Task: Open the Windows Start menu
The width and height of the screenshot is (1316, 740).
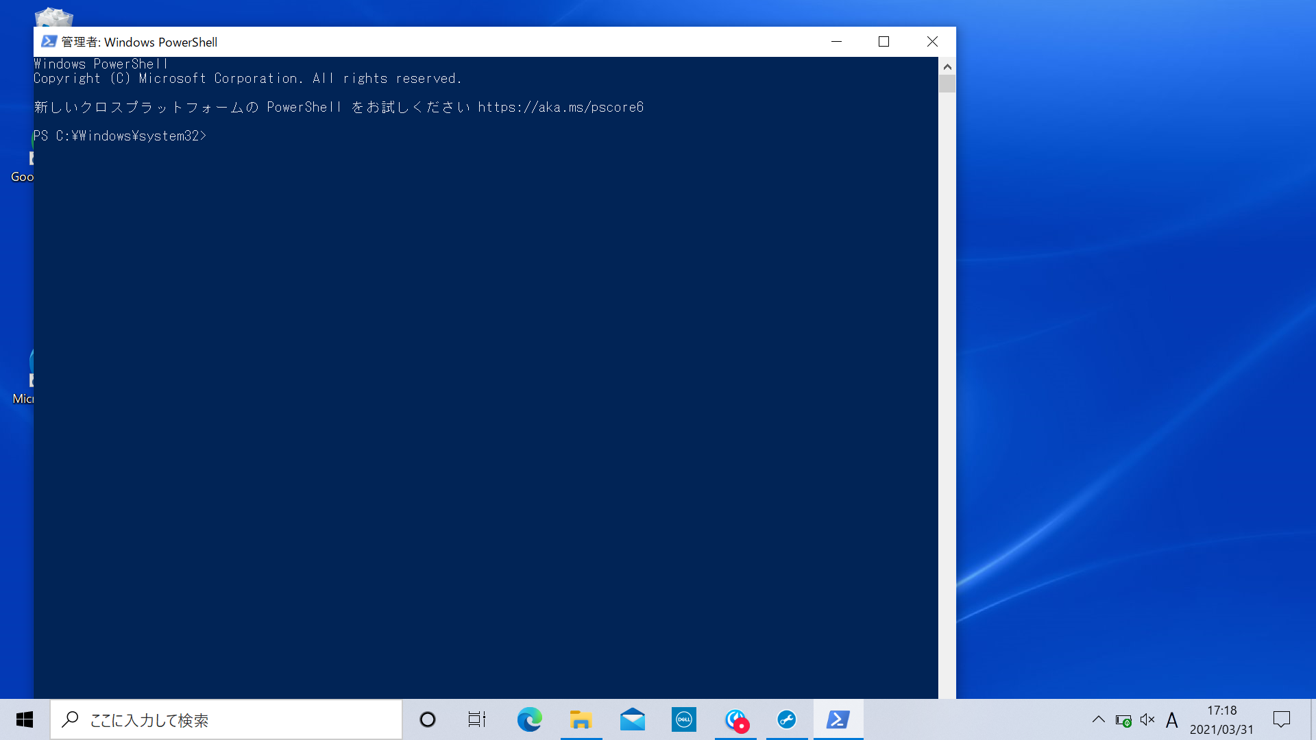Action: tap(25, 719)
